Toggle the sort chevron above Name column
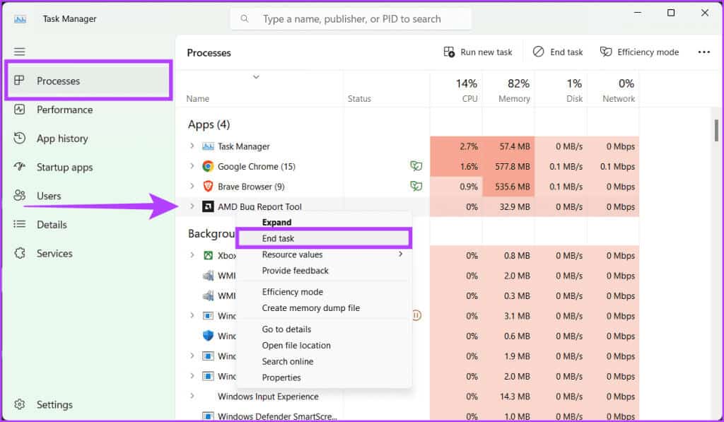The height and width of the screenshot is (422, 724). click(x=256, y=77)
